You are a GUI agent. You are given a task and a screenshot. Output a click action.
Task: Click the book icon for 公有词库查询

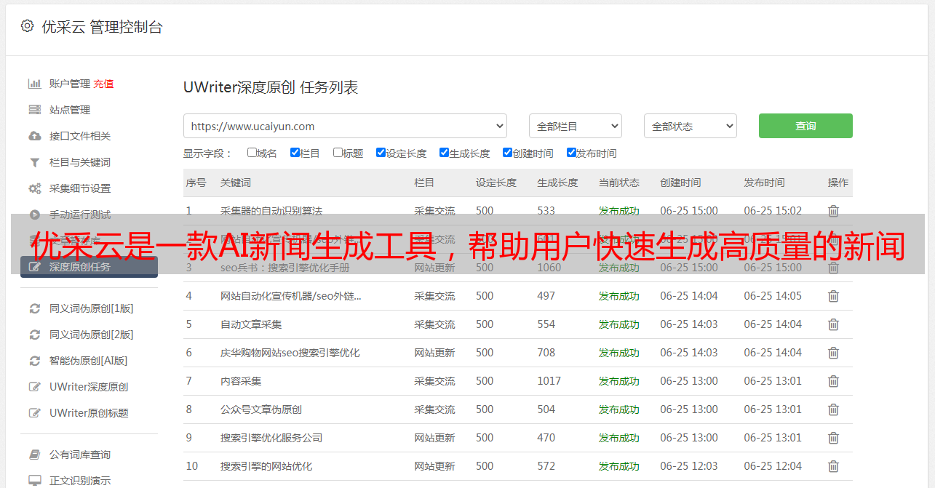point(34,455)
